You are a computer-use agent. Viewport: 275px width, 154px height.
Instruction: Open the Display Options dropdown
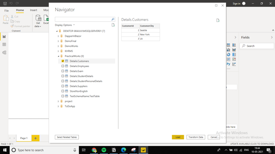click(65, 25)
